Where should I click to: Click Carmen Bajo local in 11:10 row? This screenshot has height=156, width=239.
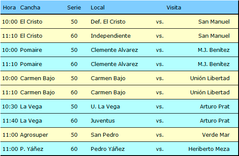point(108,93)
